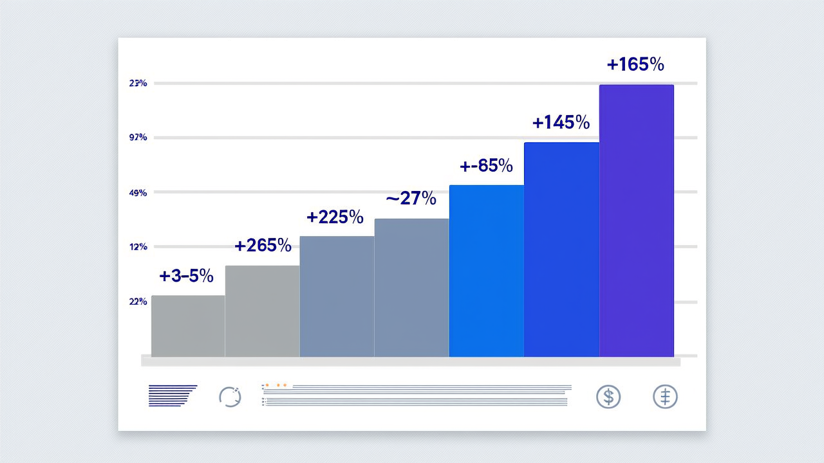Select the bar labeled +225%

click(x=337, y=296)
